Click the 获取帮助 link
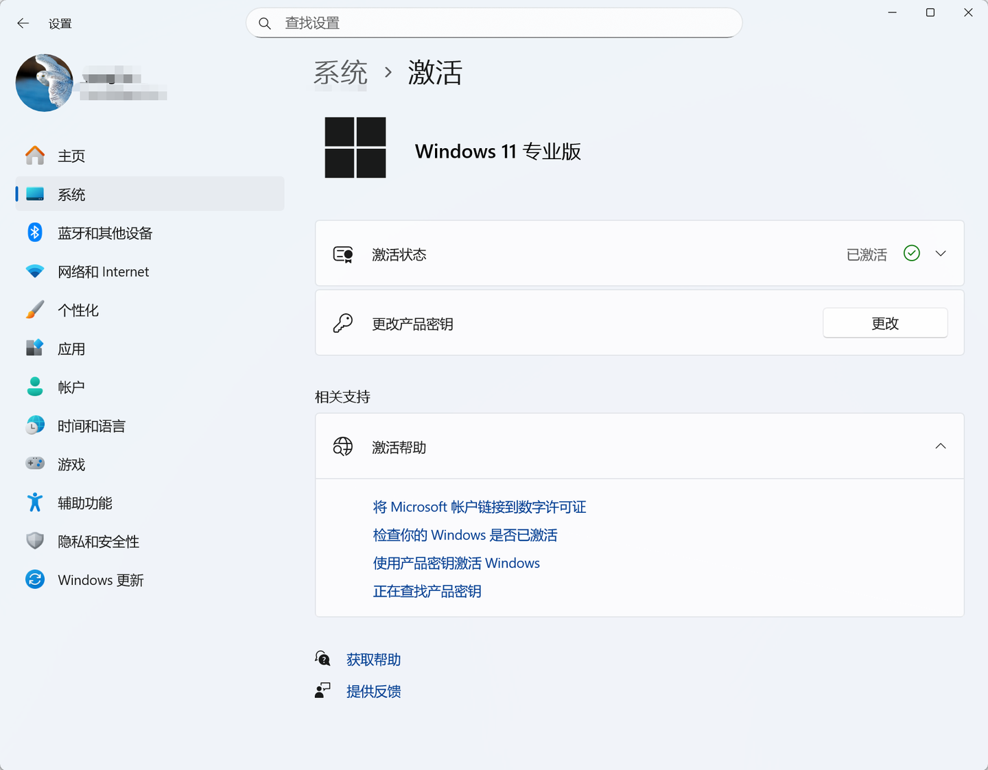This screenshot has width=988, height=770. 373,660
